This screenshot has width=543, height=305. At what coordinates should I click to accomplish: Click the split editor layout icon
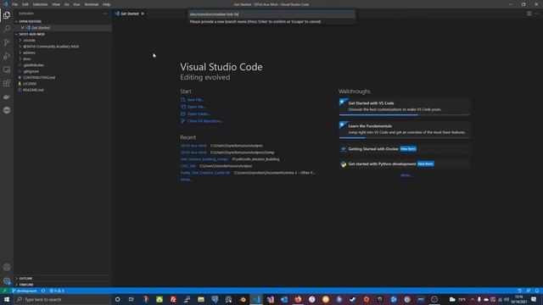(529, 14)
